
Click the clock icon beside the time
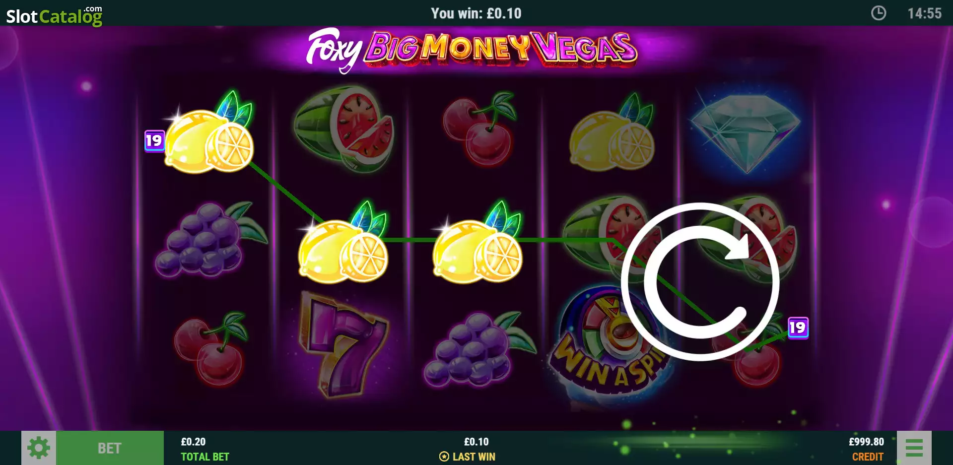click(x=879, y=13)
